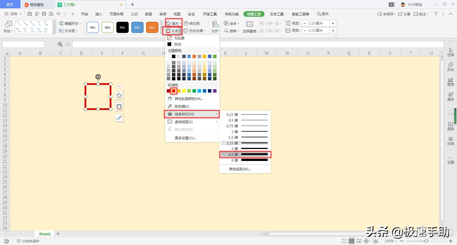Click the Save icon in quick toolbar
Image resolution: width=457 pixels, height=245 pixels.
point(30,14)
